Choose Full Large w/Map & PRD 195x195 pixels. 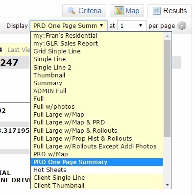pyautogui.click(x=97, y=122)
